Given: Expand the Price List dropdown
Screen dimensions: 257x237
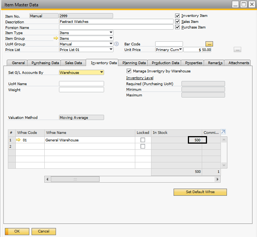Looking at the screenshot, I should 111,49.
